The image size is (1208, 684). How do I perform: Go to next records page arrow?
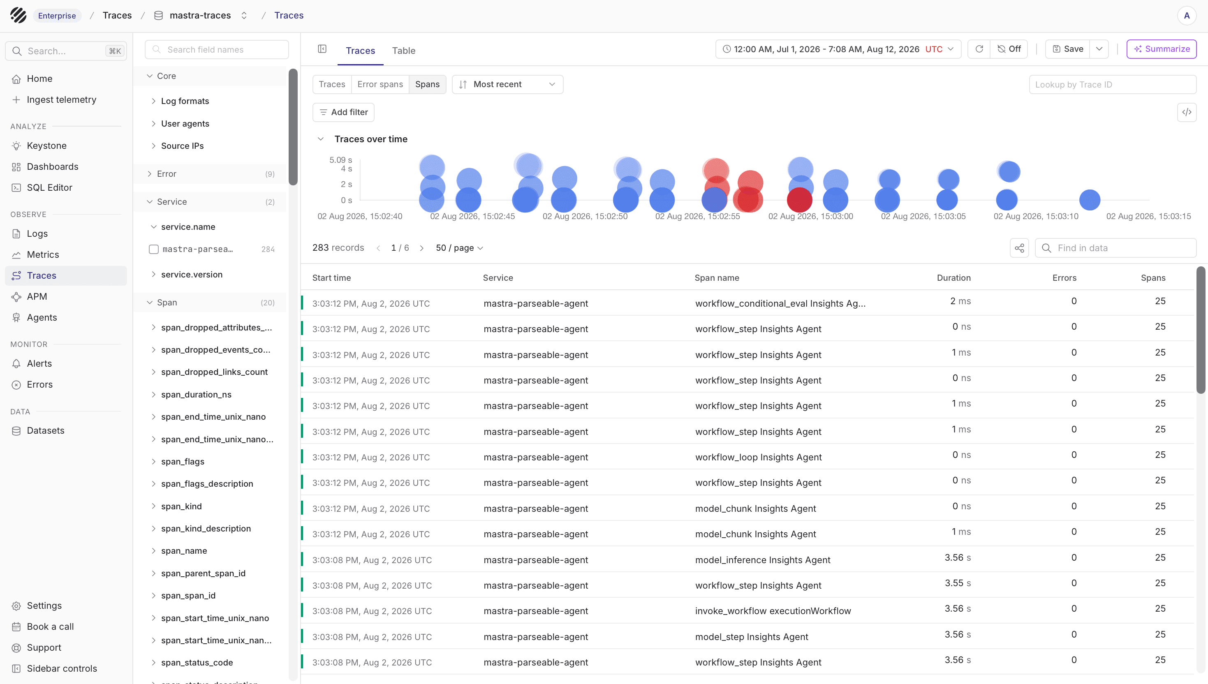point(421,248)
